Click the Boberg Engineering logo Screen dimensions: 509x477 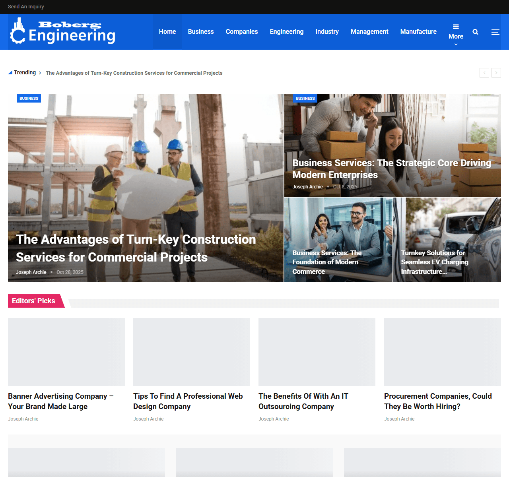tap(63, 31)
